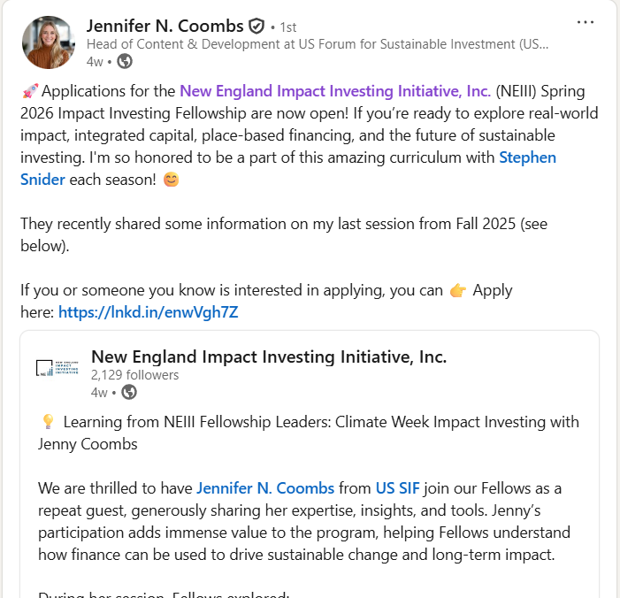Click the verified badge beside Jennifer's name
The image size is (620, 598).
[256, 27]
